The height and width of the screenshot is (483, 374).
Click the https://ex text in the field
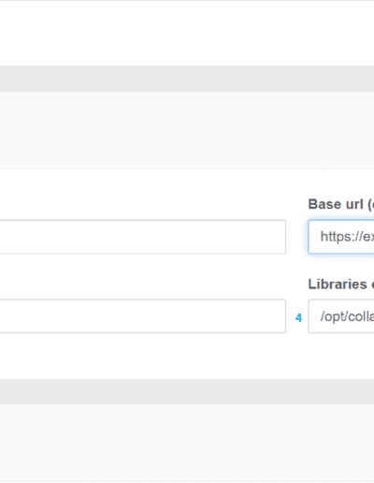pyautogui.click(x=347, y=237)
